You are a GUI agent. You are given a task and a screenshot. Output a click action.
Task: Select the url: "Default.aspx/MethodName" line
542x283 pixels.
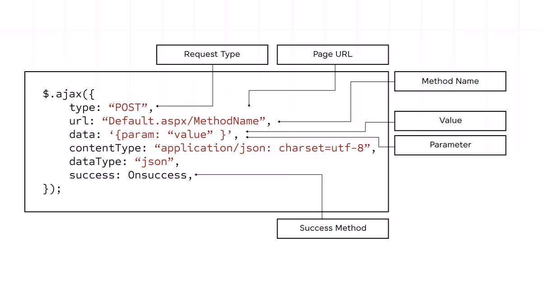[169, 121]
